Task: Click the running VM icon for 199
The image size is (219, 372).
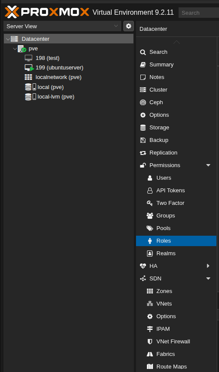Action: [30, 68]
